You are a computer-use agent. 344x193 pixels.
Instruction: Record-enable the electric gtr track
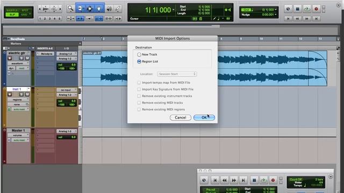point(10,58)
